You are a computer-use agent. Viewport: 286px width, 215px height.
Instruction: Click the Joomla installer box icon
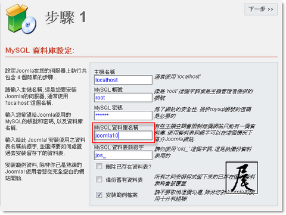(21, 19)
